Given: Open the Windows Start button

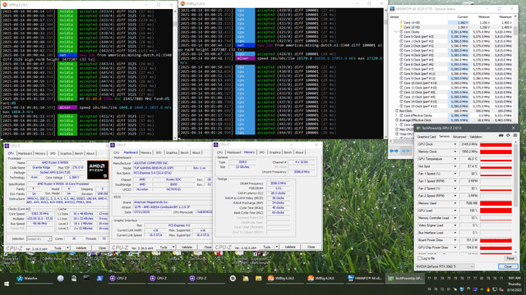Looking at the screenshot, I should [7, 284].
